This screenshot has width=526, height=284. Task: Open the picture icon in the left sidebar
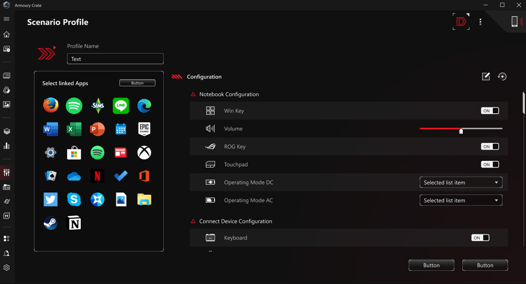click(x=6, y=104)
